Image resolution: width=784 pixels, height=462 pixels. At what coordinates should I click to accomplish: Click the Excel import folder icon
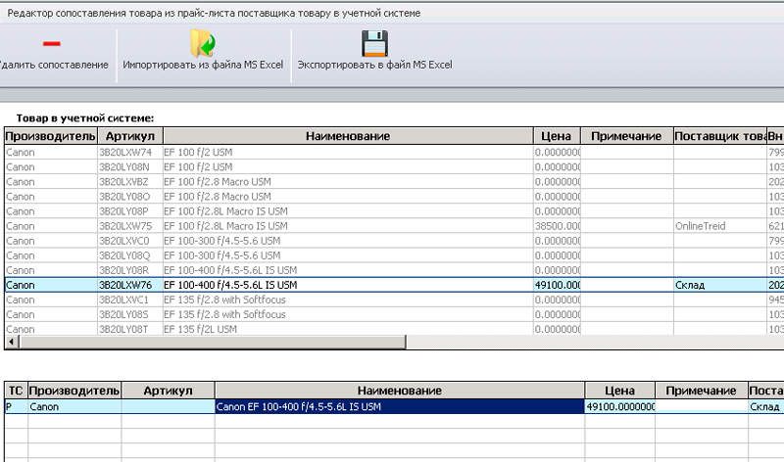pos(203,43)
